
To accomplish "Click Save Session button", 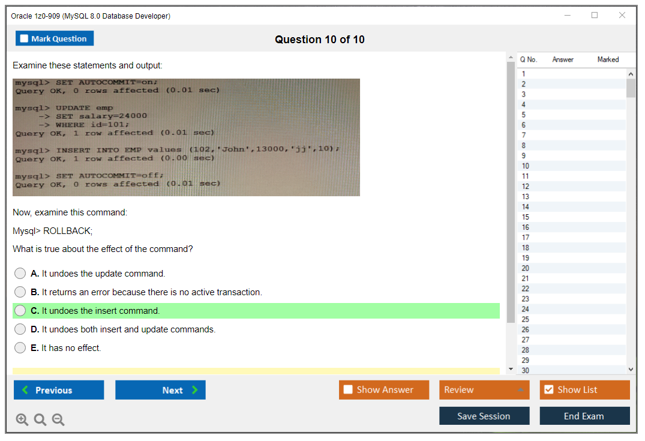I will coord(484,416).
